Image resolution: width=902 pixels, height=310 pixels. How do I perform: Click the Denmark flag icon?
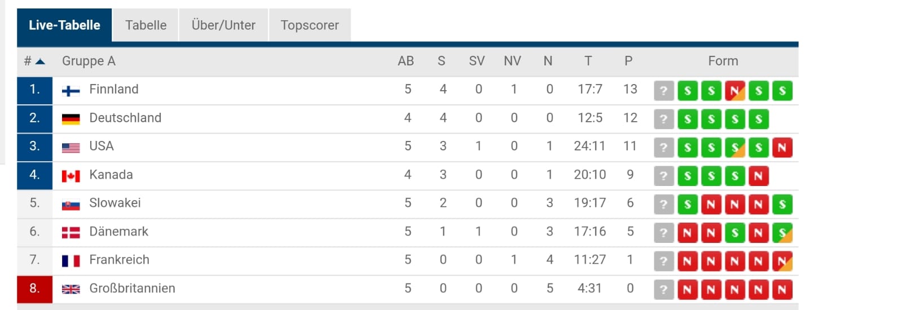(x=71, y=233)
